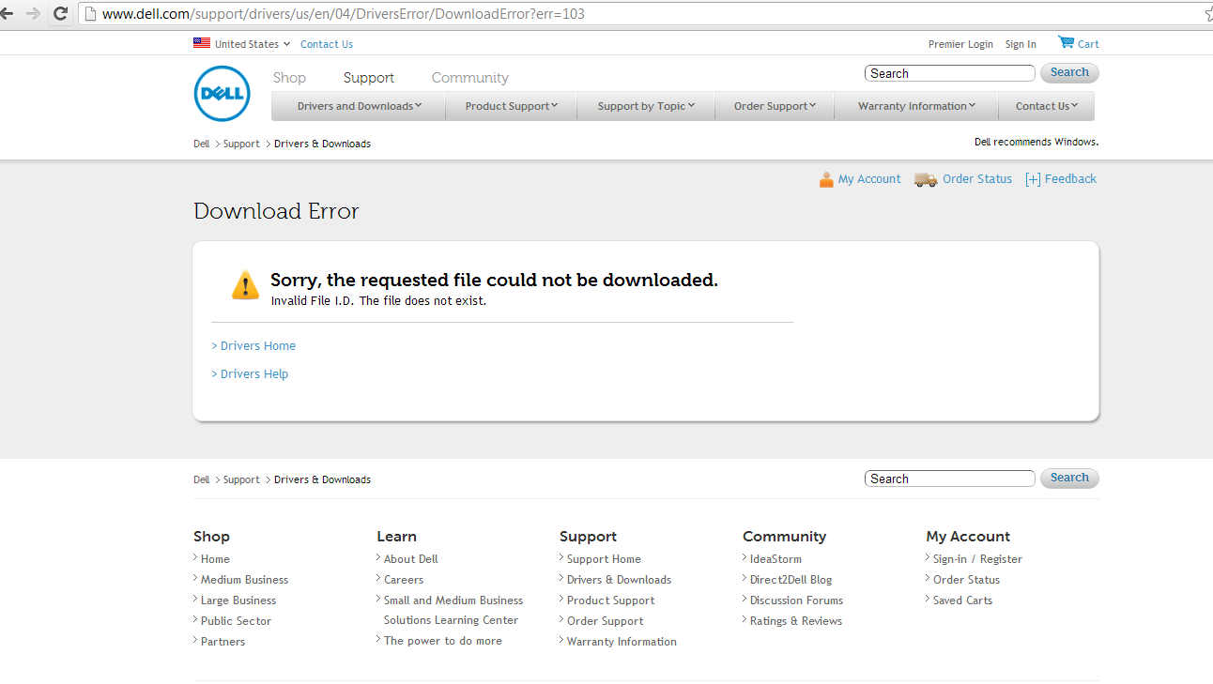Select the Support tab
This screenshot has height=684, width=1213.
(369, 78)
